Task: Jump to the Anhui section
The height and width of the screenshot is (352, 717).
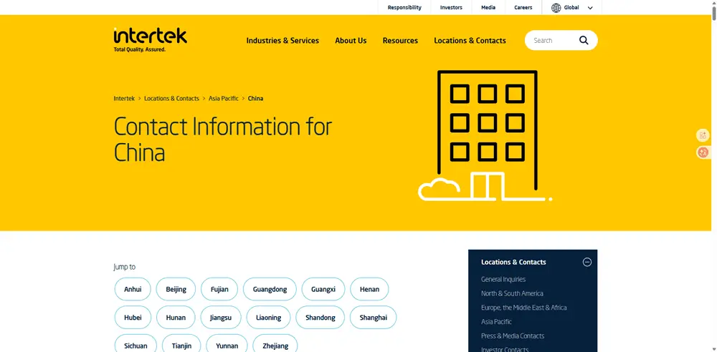Action: tap(133, 289)
